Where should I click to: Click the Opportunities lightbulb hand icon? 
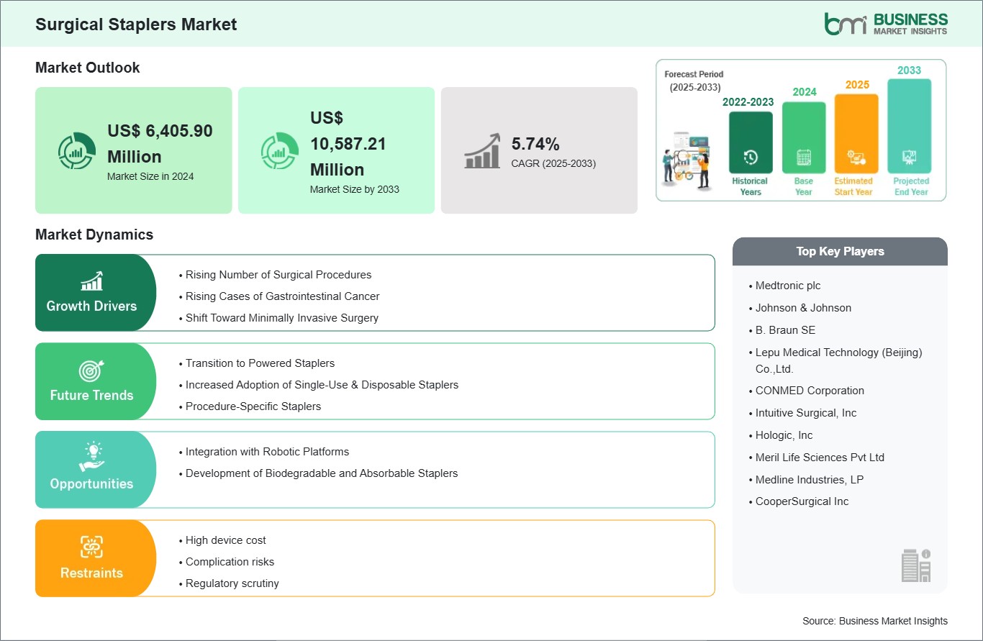pyautogui.click(x=91, y=457)
